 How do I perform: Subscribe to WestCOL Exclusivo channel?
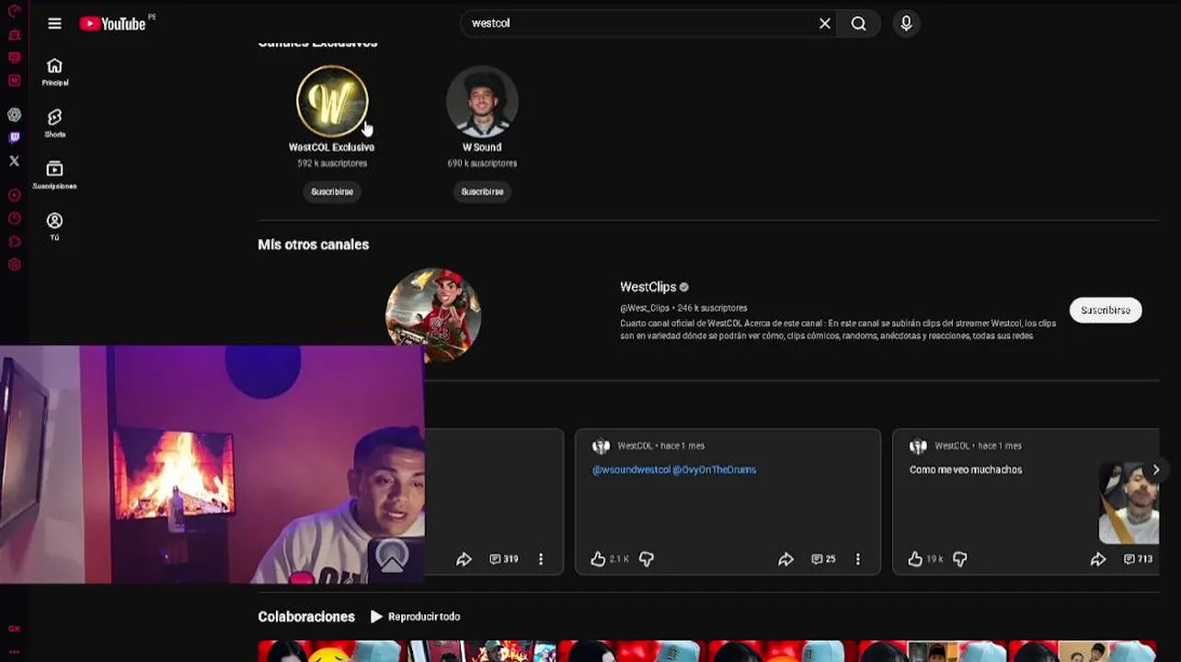point(332,191)
